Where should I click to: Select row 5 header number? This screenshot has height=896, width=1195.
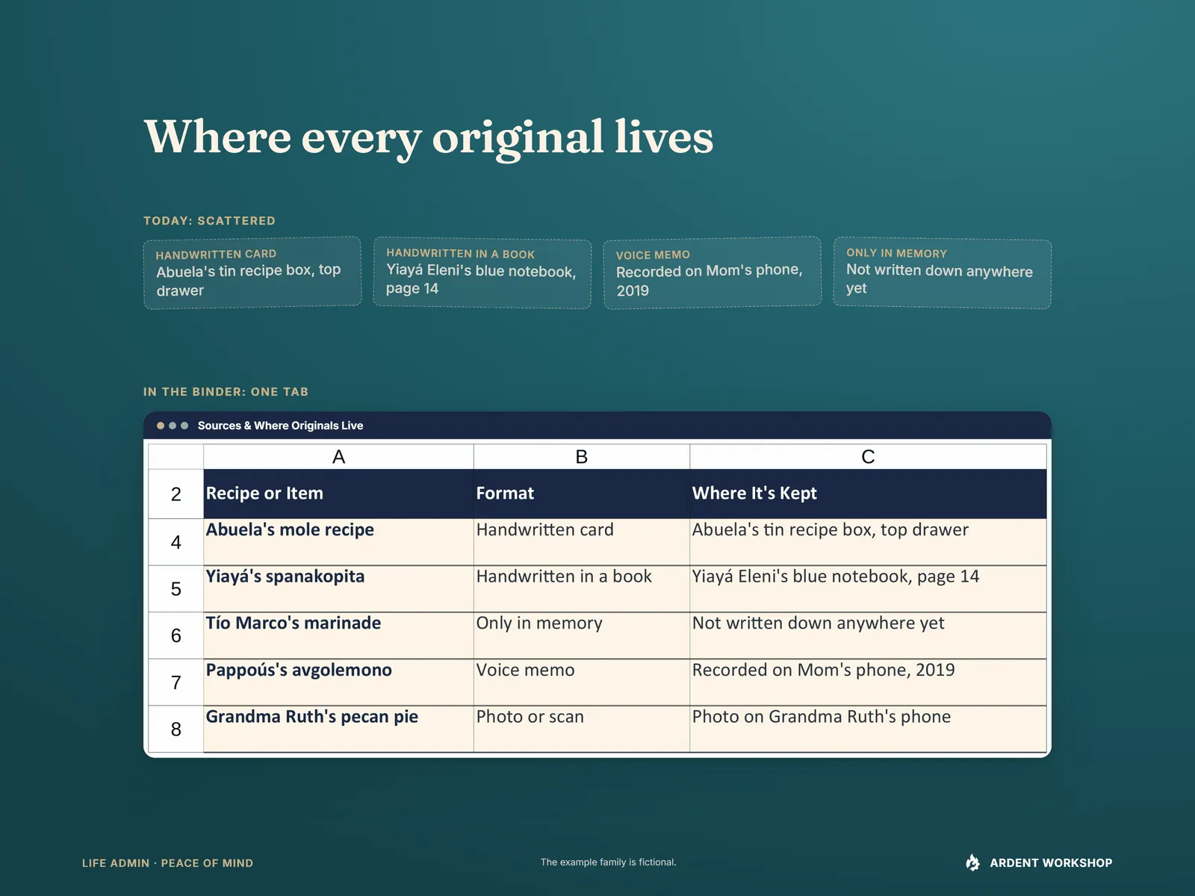pyautogui.click(x=176, y=589)
